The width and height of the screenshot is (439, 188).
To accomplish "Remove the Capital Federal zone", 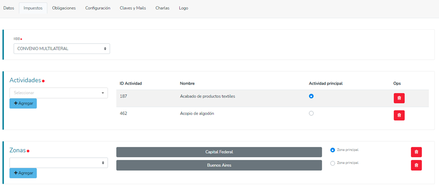I will click(416, 152).
